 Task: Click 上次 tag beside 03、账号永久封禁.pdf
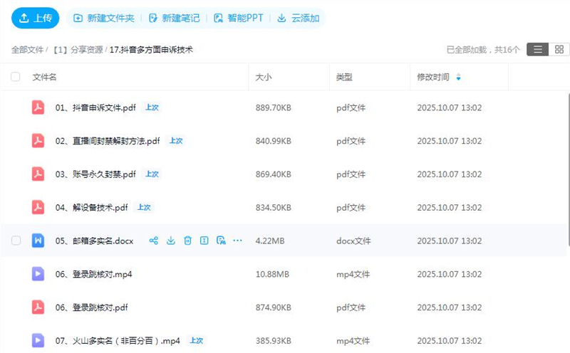tap(152, 174)
